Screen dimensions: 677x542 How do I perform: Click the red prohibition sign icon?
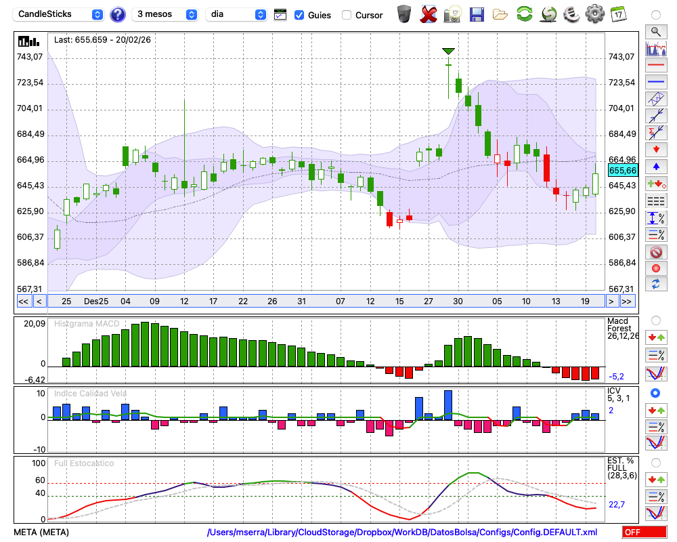(655, 251)
